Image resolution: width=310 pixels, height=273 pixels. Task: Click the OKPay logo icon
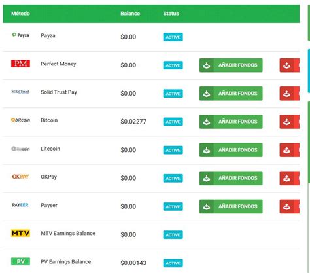click(20, 177)
